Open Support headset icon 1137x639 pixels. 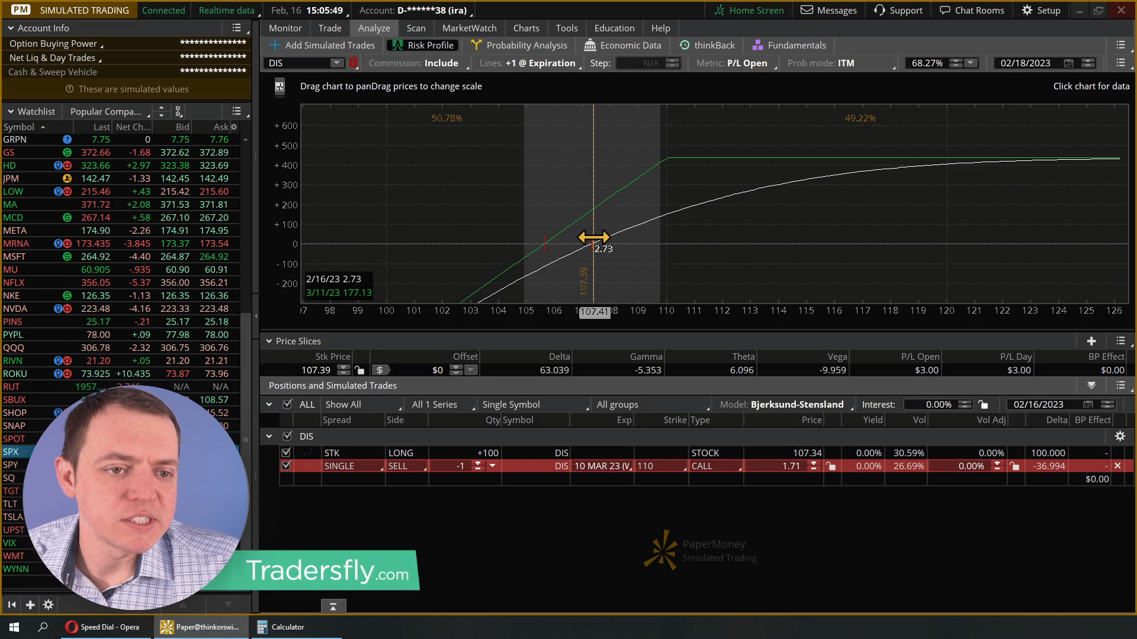(879, 10)
